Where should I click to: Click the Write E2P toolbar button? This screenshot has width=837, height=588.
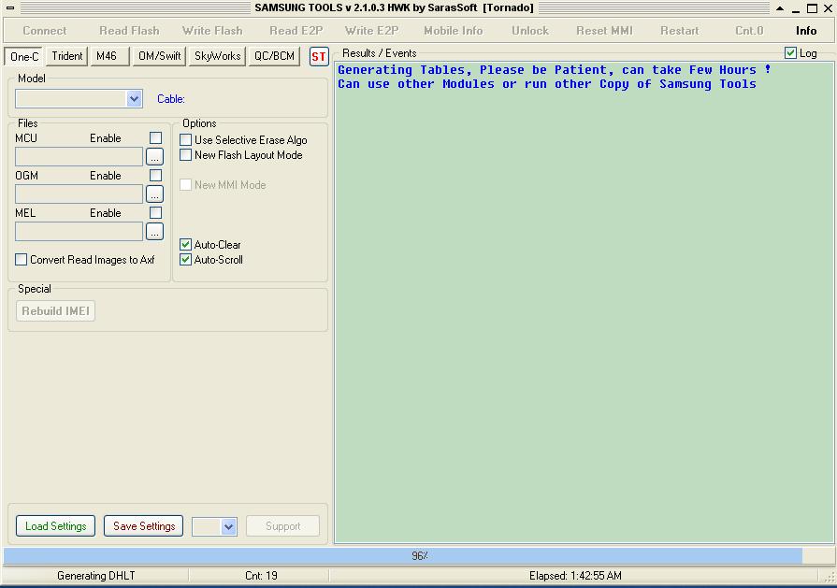pyautogui.click(x=372, y=31)
